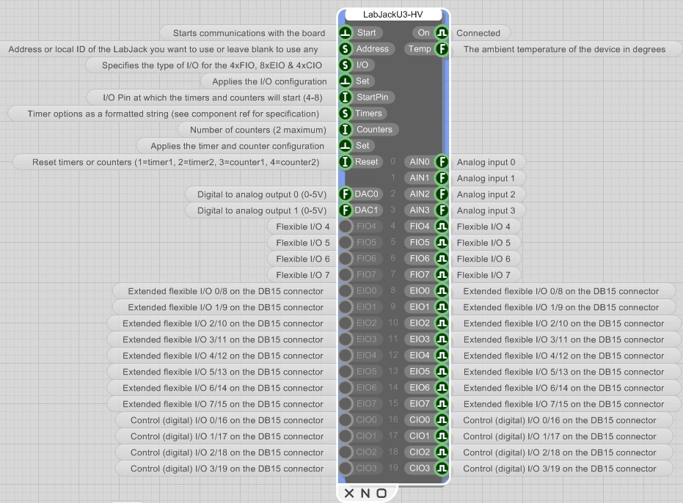
Task: Click the disabled EIO0 input connector
Action: [346, 290]
